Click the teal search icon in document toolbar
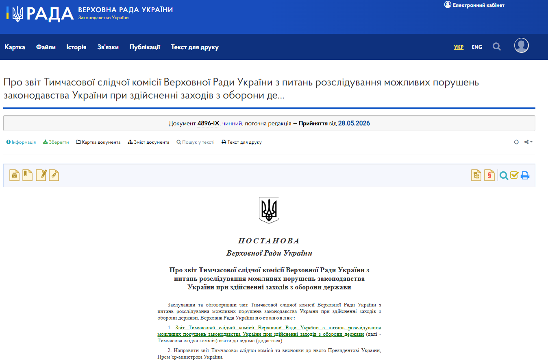The image size is (548, 361). point(504,175)
